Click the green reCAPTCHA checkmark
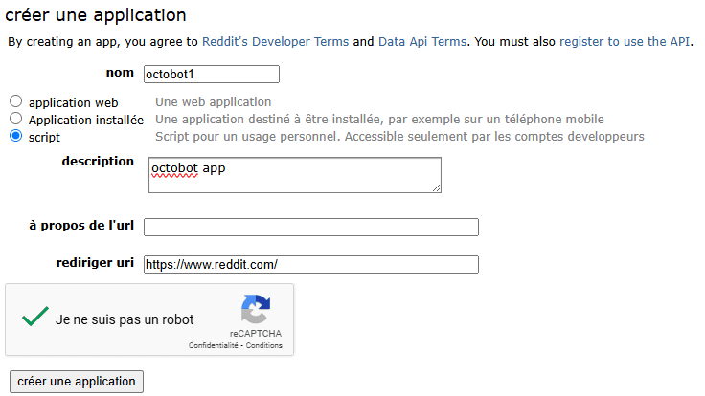 [35, 317]
